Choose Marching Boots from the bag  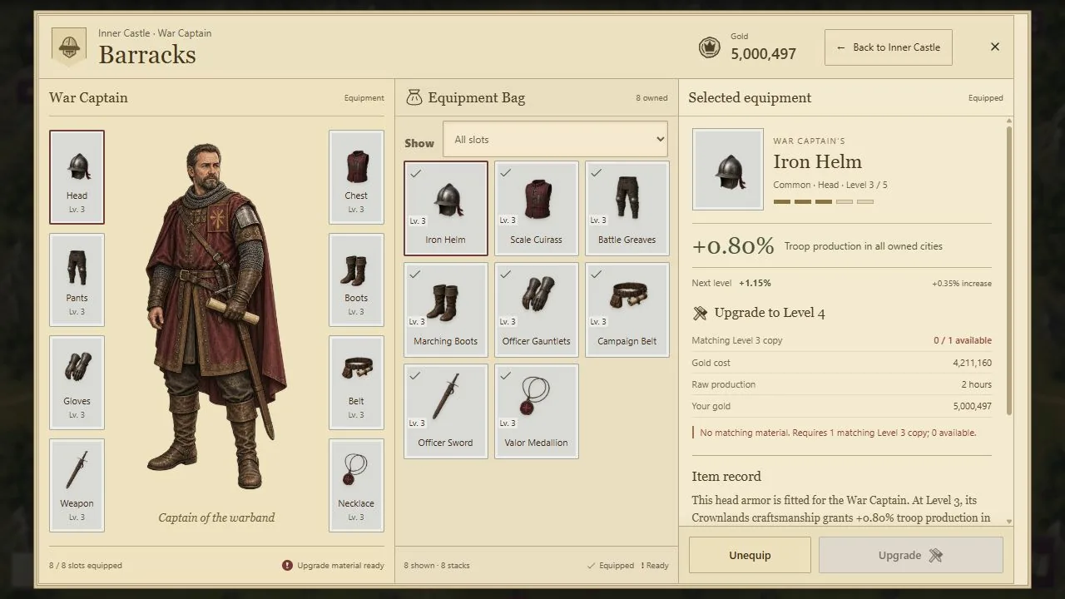(446, 310)
